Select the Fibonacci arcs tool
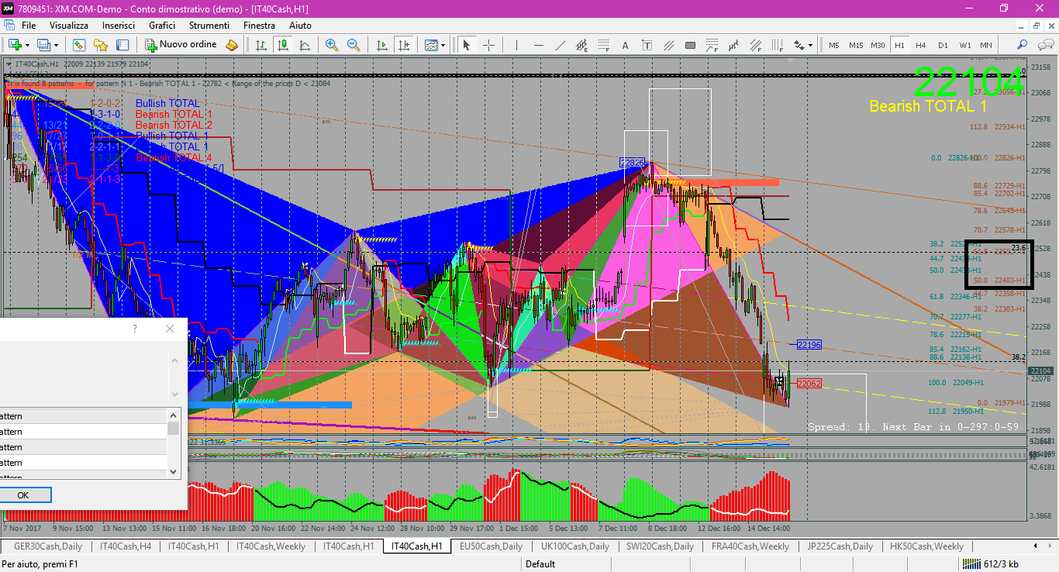The width and height of the screenshot is (1059, 572). click(x=712, y=45)
